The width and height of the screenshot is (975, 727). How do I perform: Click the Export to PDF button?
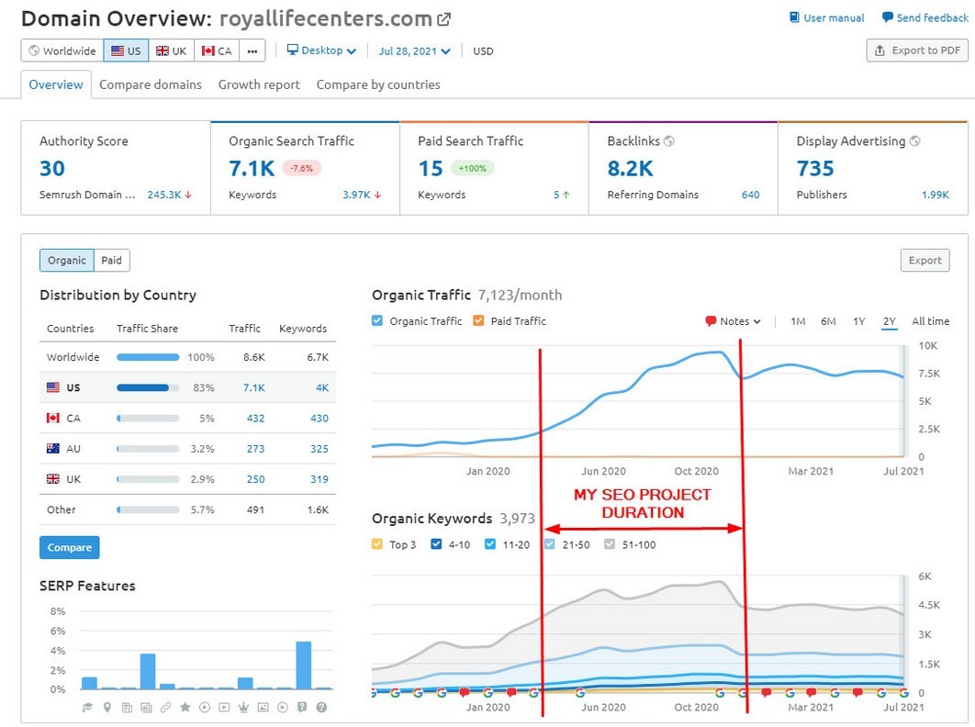[917, 50]
